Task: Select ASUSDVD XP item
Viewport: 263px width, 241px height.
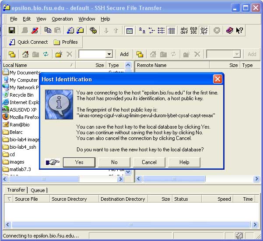Action: pyautogui.click(x=20, y=110)
